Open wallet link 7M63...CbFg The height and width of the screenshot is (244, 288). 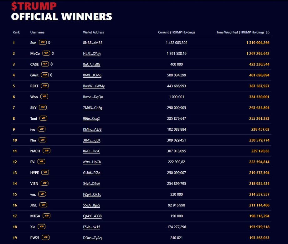[x=93, y=108]
